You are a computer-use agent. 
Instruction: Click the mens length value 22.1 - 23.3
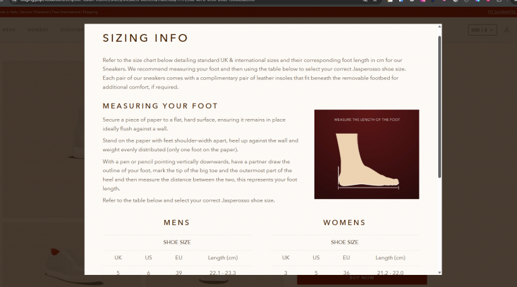[x=223, y=272]
